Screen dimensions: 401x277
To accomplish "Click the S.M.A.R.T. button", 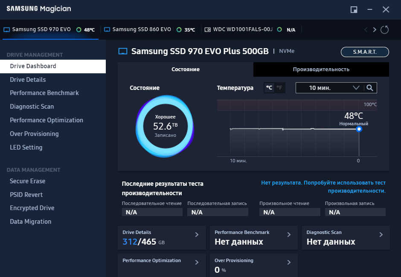I will pos(365,52).
